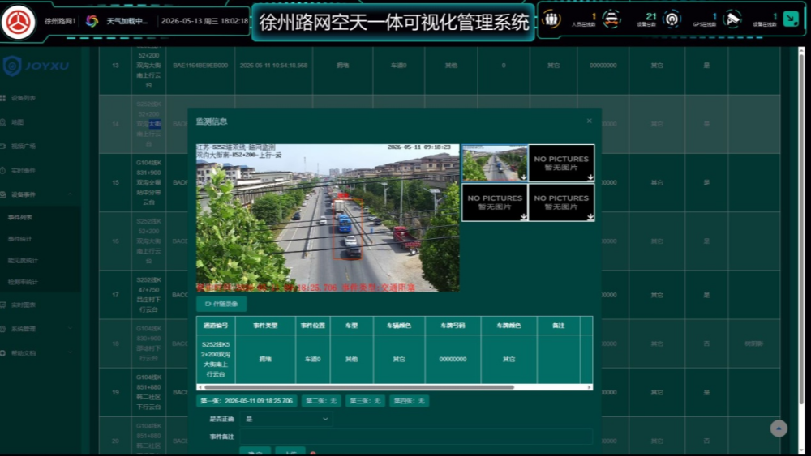Click the header date and time display
The image size is (811, 456).
pos(204,21)
